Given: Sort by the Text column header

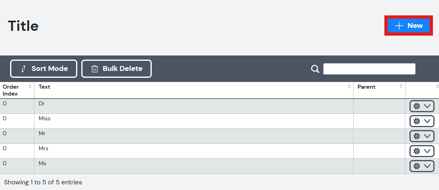Looking at the screenshot, I should (194, 90).
